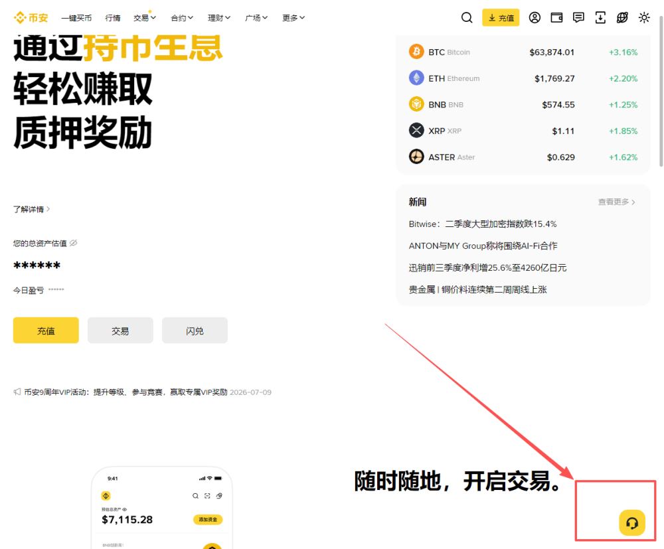Click the 了解详情 learn more link
The width and height of the screenshot is (664, 549).
[31, 209]
